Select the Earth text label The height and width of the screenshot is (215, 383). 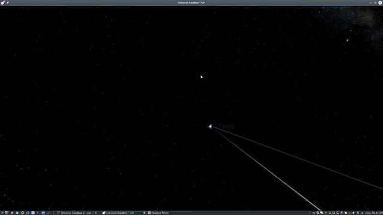(226, 126)
